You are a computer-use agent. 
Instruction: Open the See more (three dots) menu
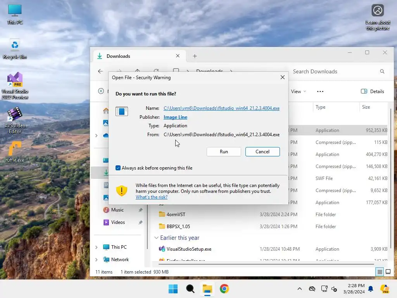320,92
